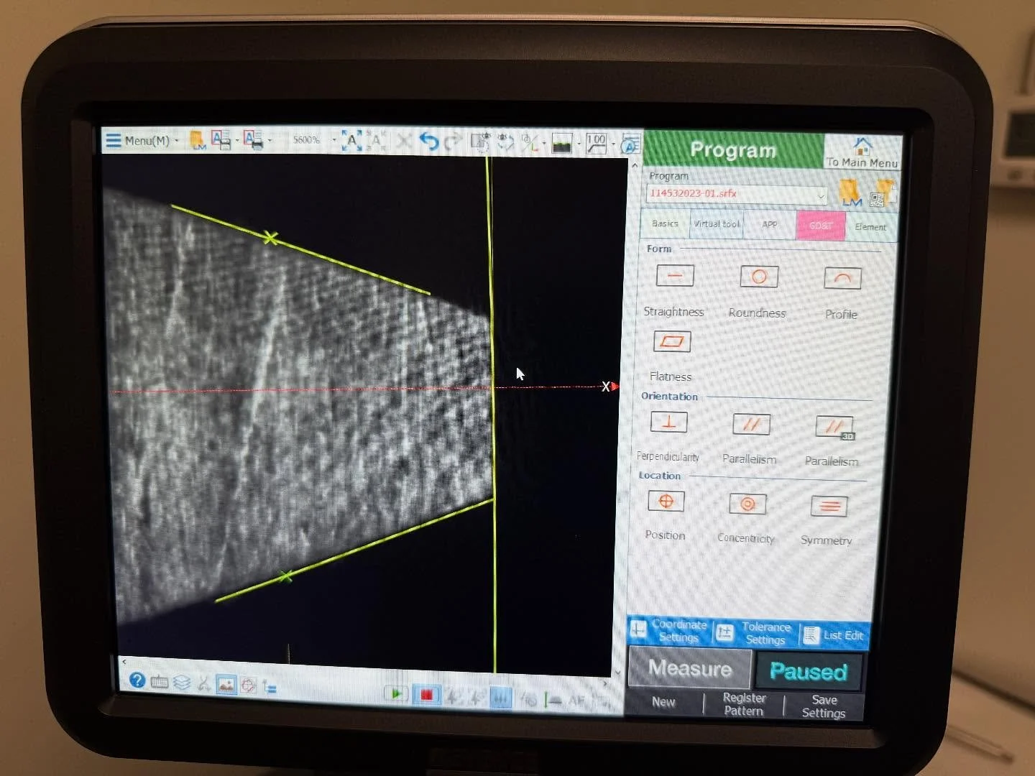Select the Flatness measurement tool

click(x=671, y=341)
